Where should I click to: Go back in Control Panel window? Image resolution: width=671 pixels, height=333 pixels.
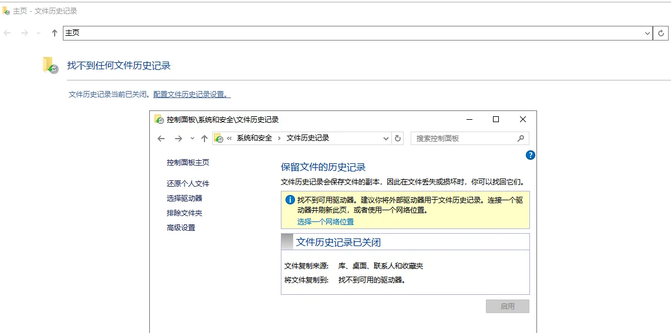tap(161, 139)
